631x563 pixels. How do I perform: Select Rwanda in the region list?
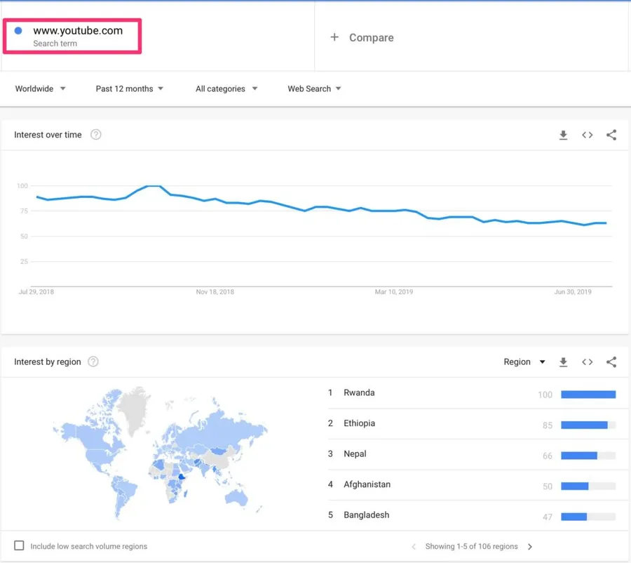click(x=359, y=393)
